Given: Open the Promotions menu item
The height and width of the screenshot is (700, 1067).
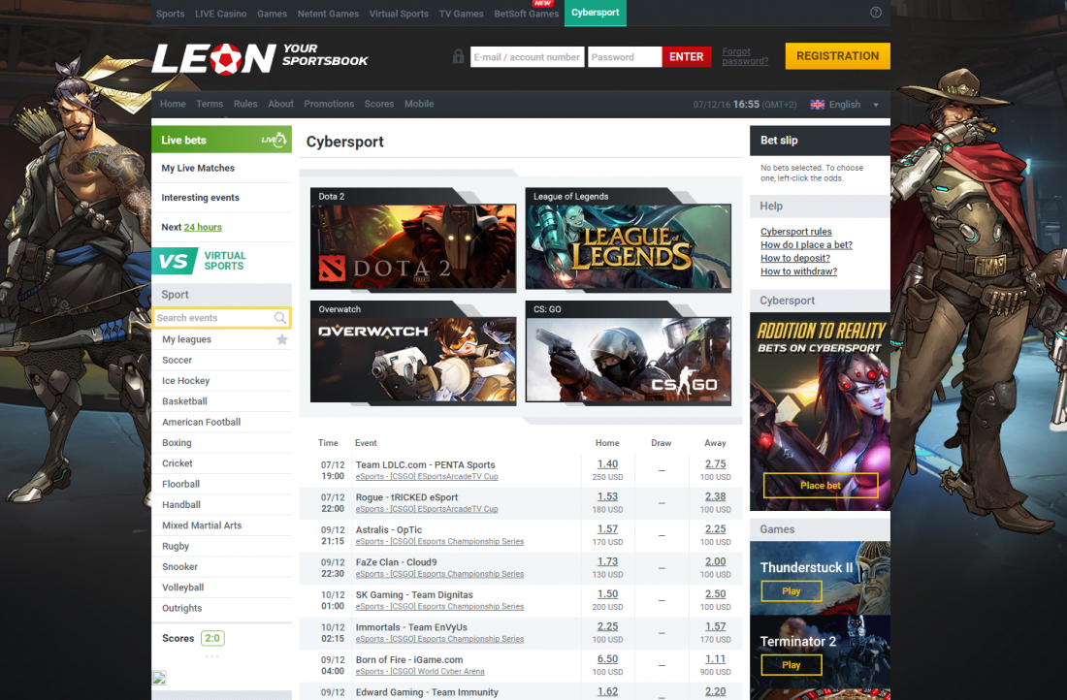Looking at the screenshot, I should (x=329, y=104).
